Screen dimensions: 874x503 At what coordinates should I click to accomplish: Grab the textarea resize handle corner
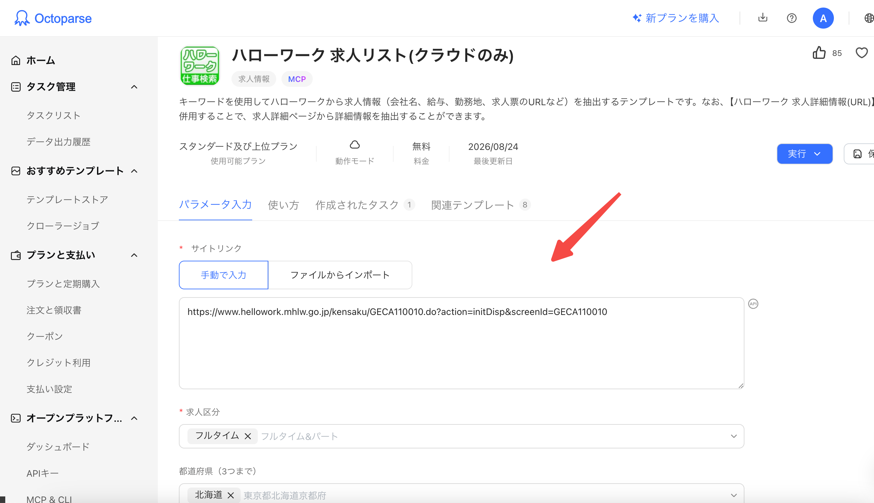pos(740,386)
